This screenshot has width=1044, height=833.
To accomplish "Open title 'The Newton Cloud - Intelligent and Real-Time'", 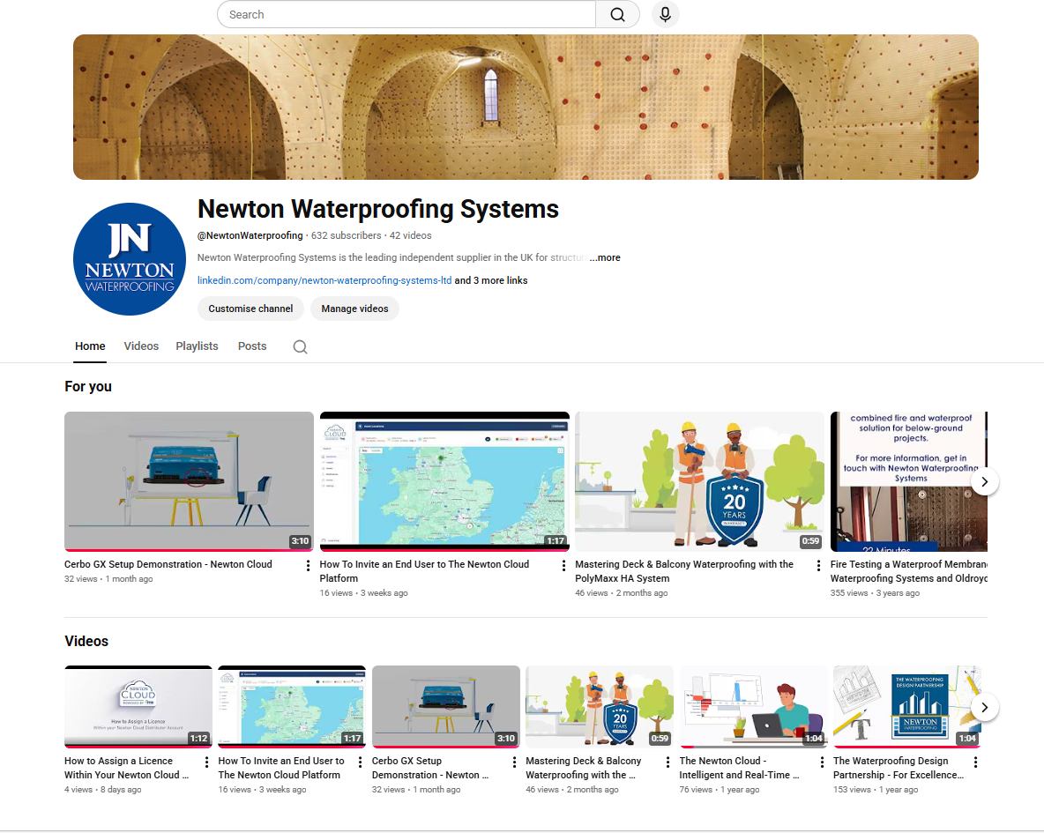I will point(739,769).
